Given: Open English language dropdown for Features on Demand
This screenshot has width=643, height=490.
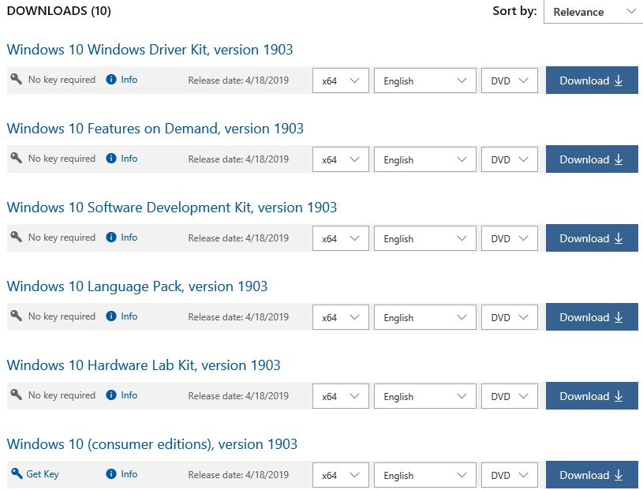Looking at the screenshot, I should pyautogui.click(x=424, y=159).
